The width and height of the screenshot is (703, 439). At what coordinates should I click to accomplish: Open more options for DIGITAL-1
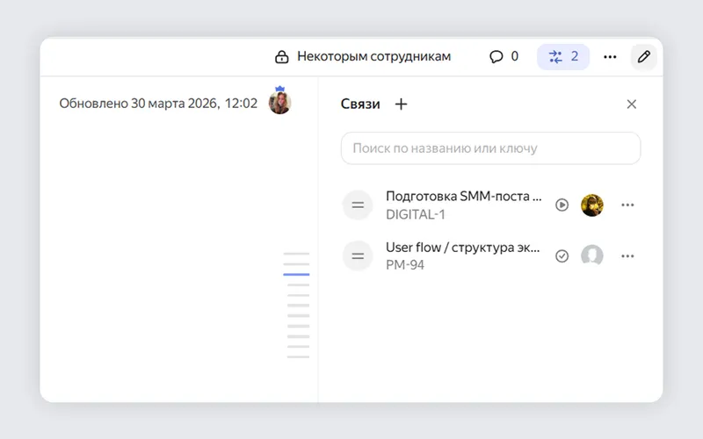click(627, 205)
